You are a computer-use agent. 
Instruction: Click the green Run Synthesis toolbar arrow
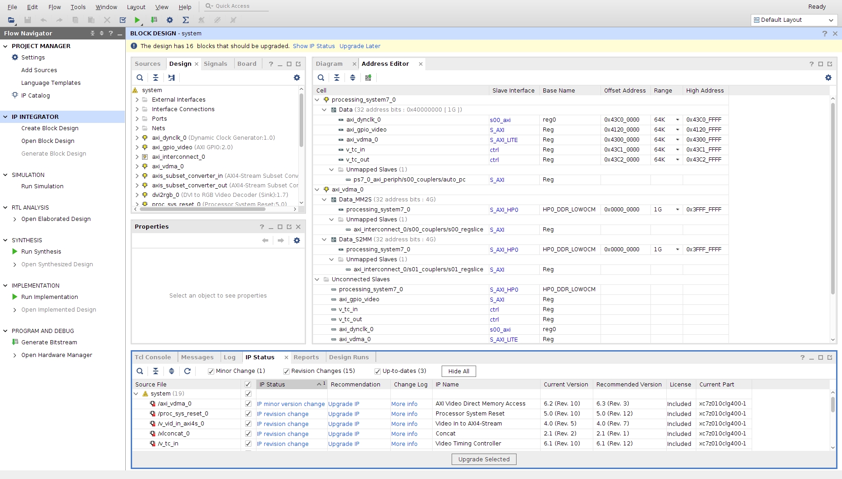click(137, 20)
